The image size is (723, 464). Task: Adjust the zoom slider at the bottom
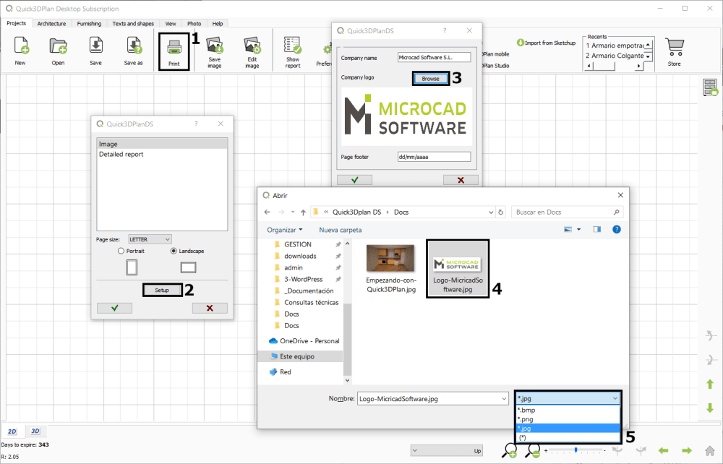576,450
